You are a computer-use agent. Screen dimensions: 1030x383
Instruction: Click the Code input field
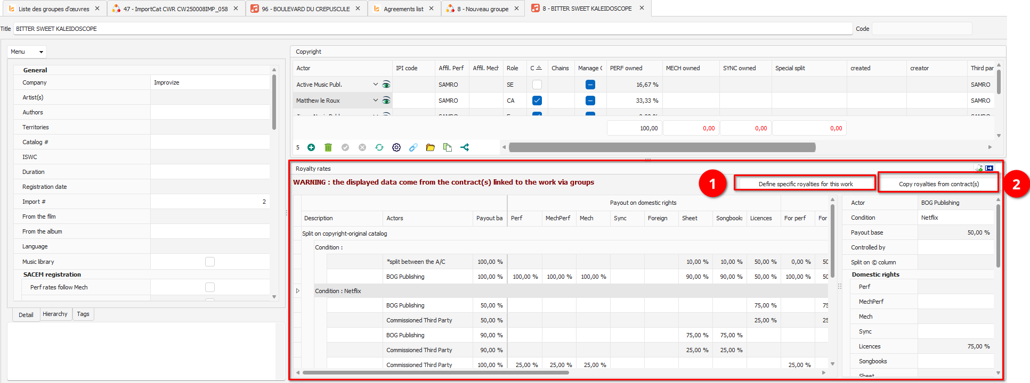(921, 29)
